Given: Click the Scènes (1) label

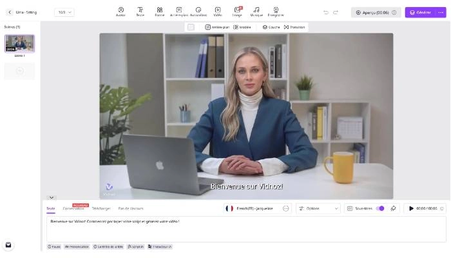Looking at the screenshot, I should 12,27.
